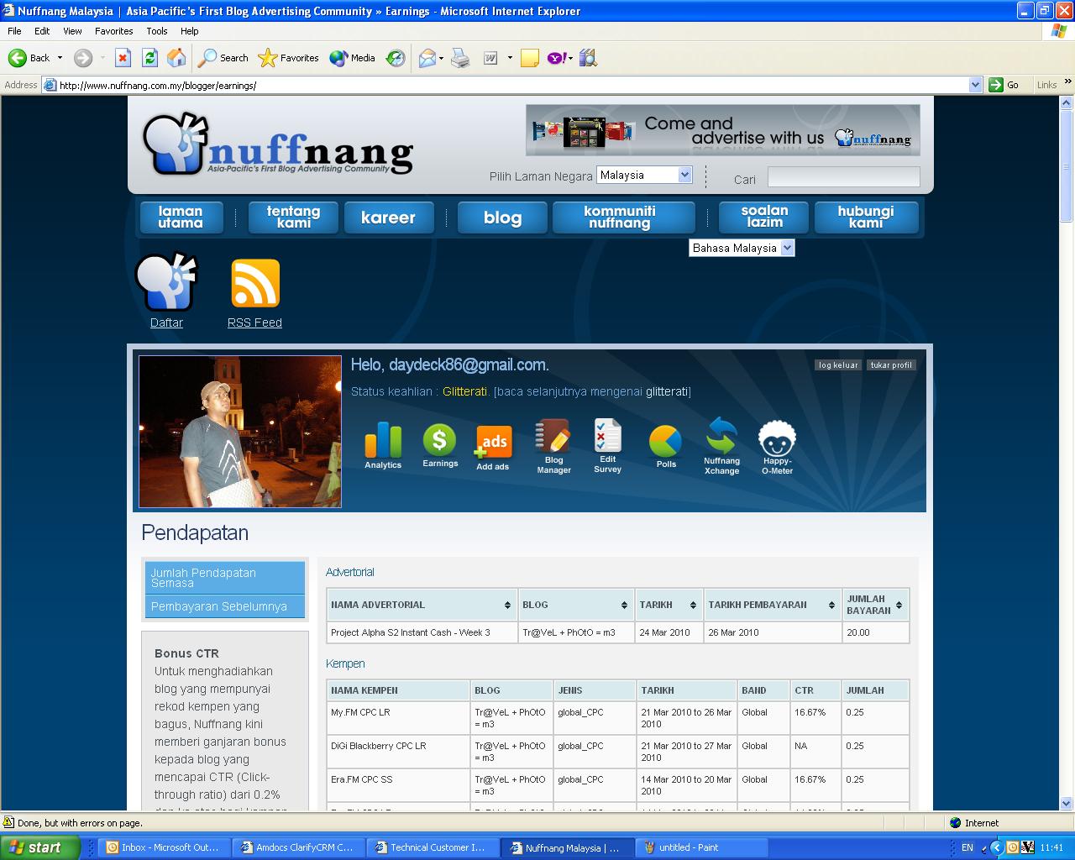Open the Earnings dollar icon
The image size is (1075, 860).
[x=439, y=446]
